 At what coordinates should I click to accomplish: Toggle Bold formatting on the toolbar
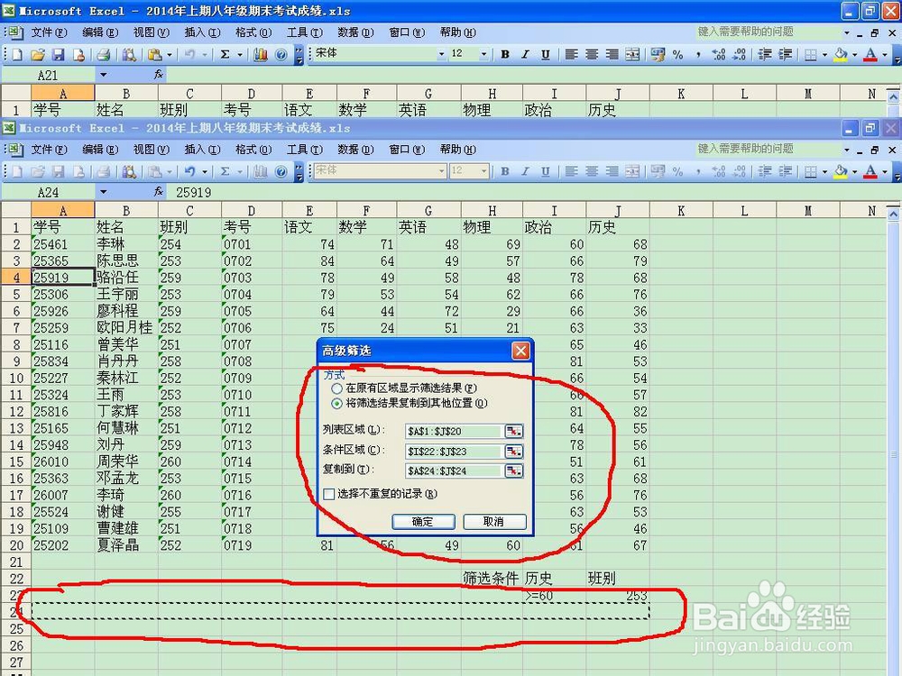[x=504, y=171]
